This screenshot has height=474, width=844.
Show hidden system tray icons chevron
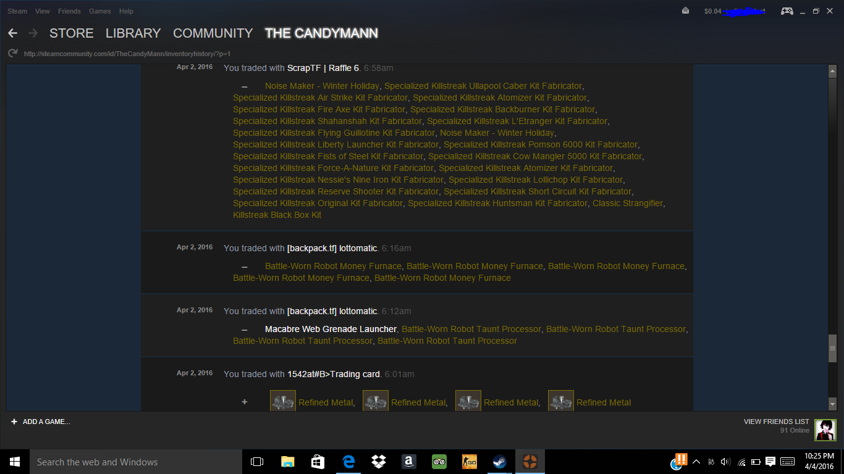coord(696,462)
